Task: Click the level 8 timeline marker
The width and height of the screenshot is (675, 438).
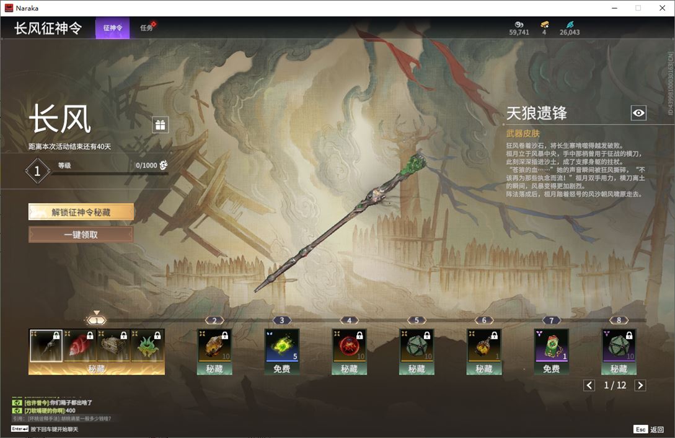Action: 619,320
